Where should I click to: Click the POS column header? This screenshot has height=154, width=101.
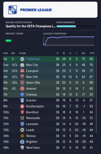click(6, 53)
